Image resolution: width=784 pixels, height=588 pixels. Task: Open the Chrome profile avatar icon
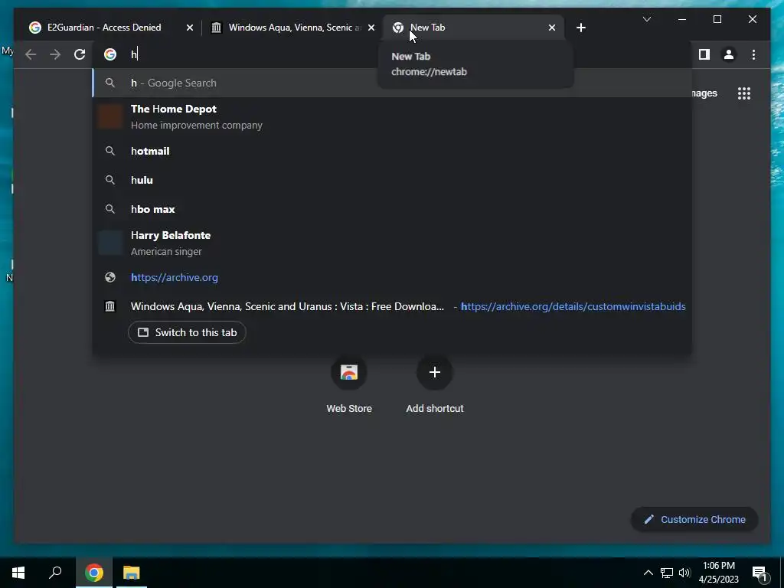click(x=729, y=54)
